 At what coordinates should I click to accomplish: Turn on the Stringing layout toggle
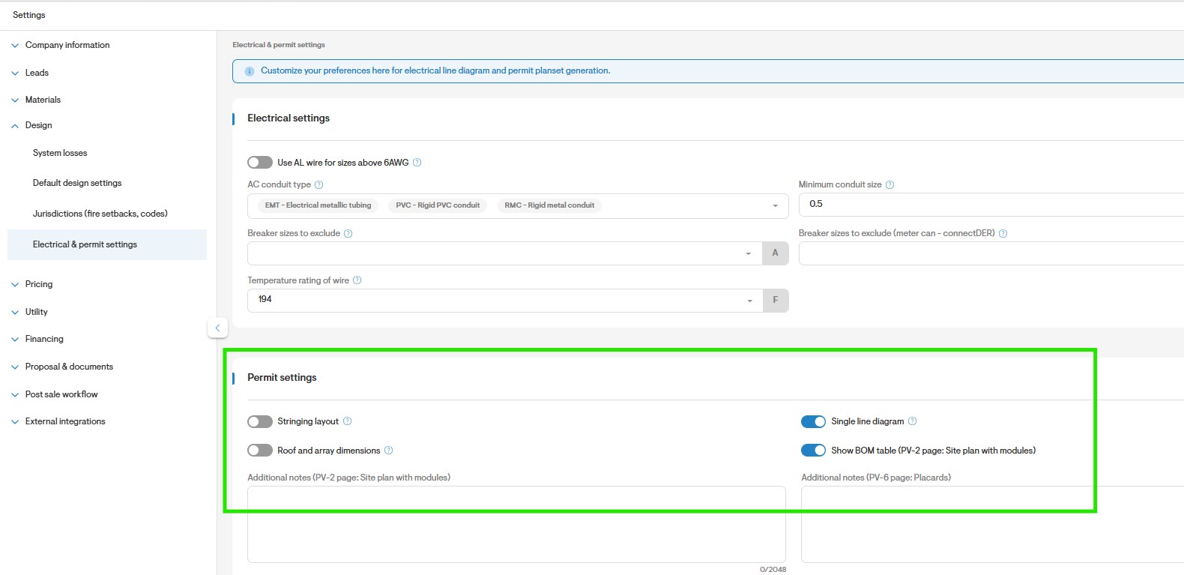[260, 421]
